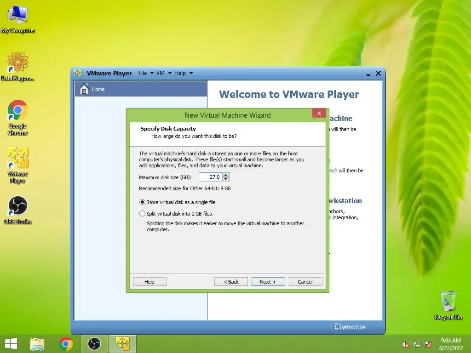The height and width of the screenshot is (353, 471).
Task: Open VMware Player desktop shortcut
Action: (x=18, y=165)
